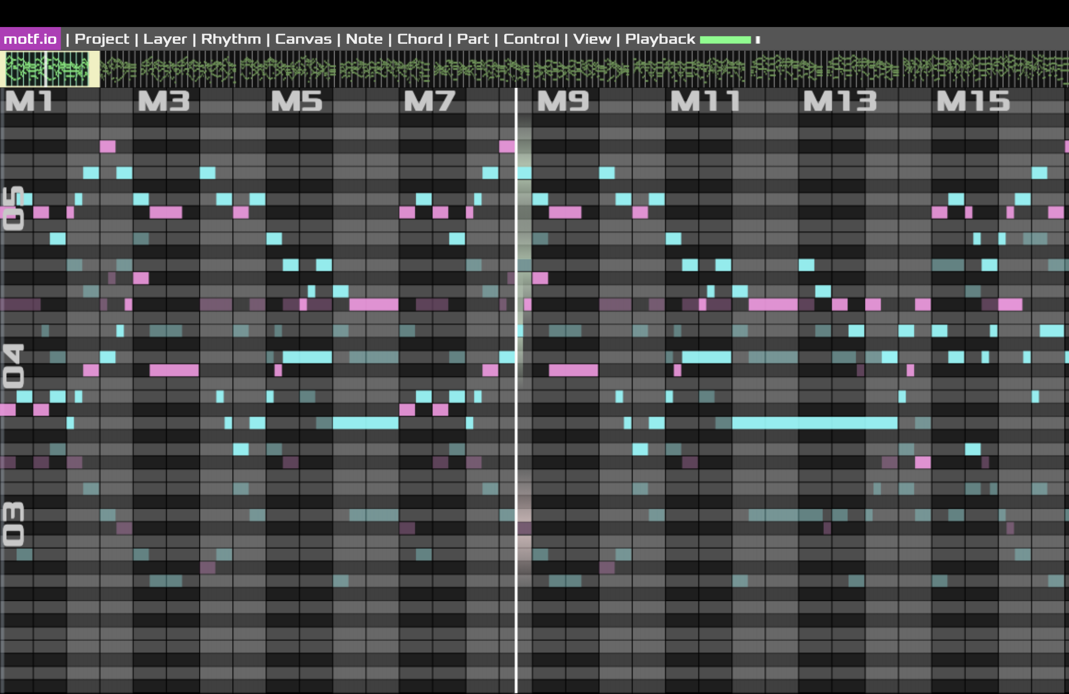Click the octave 03 label
The height and width of the screenshot is (694, 1069).
[13, 524]
